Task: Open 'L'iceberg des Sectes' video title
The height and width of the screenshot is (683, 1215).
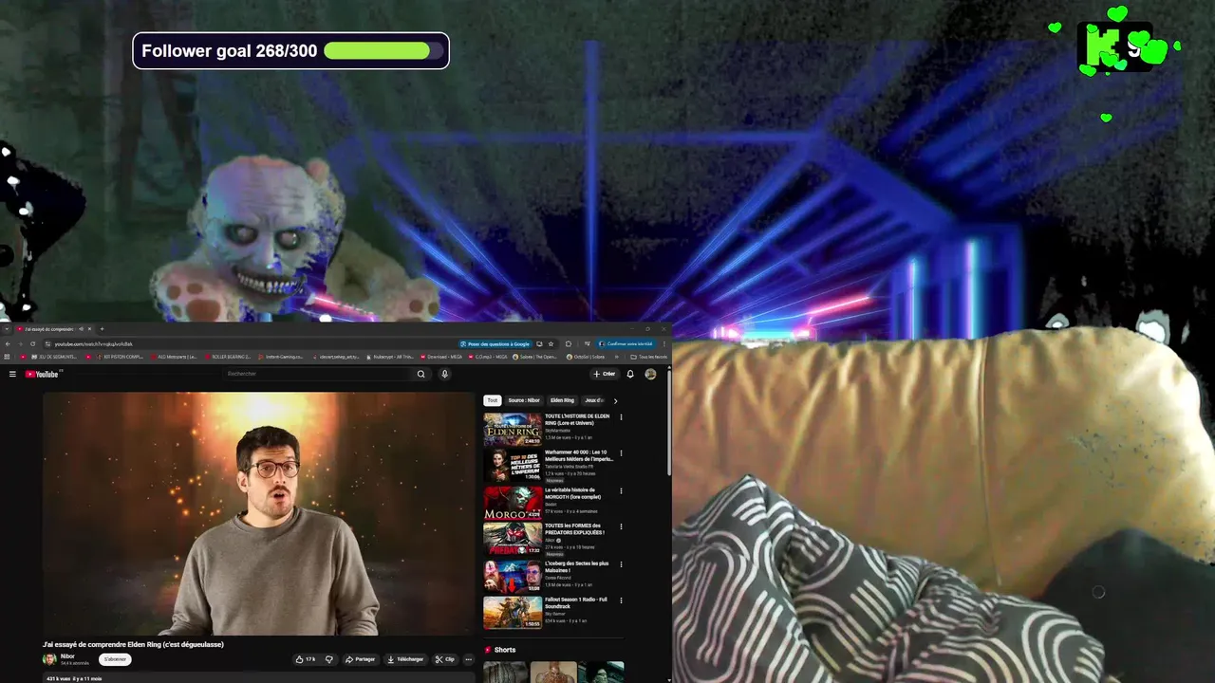Action: click(576, 566)
